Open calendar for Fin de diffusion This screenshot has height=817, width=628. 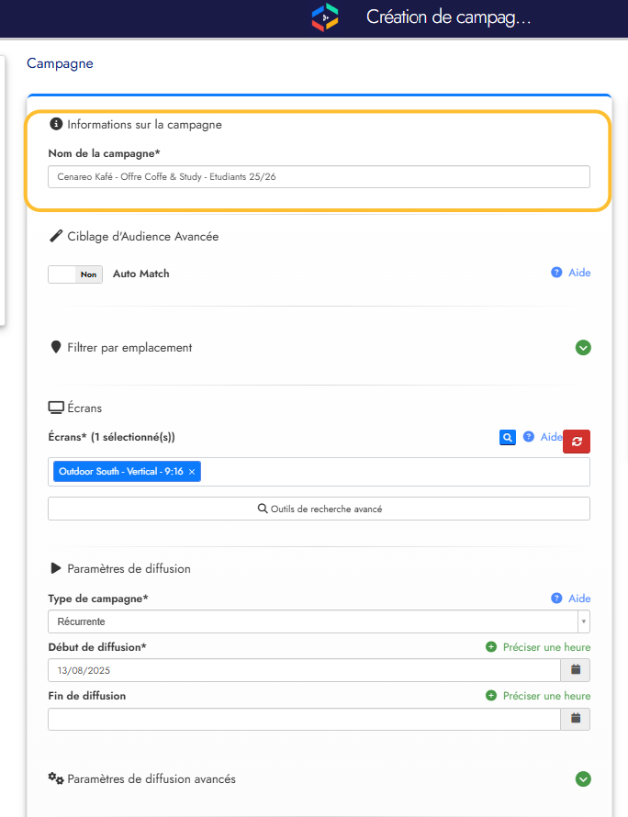coord(576,719)
